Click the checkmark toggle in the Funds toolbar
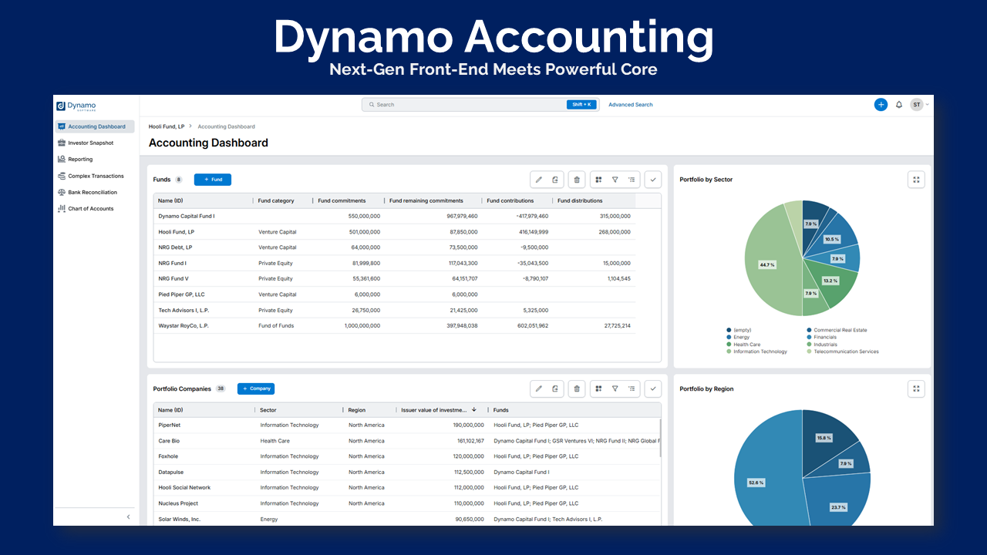The image size is (987, 555). pyautogui.click(x=652, y=179)
